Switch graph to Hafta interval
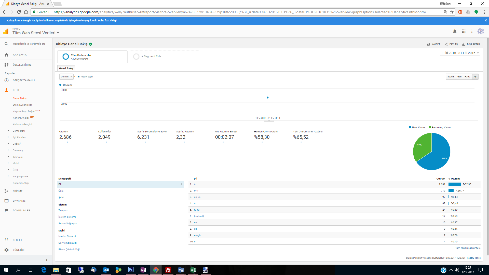The image size is (489, 275). point(467,77)
